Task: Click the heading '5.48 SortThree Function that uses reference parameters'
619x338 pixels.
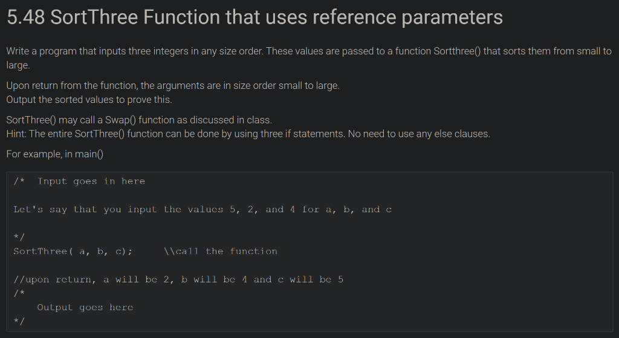Action: 254,18
